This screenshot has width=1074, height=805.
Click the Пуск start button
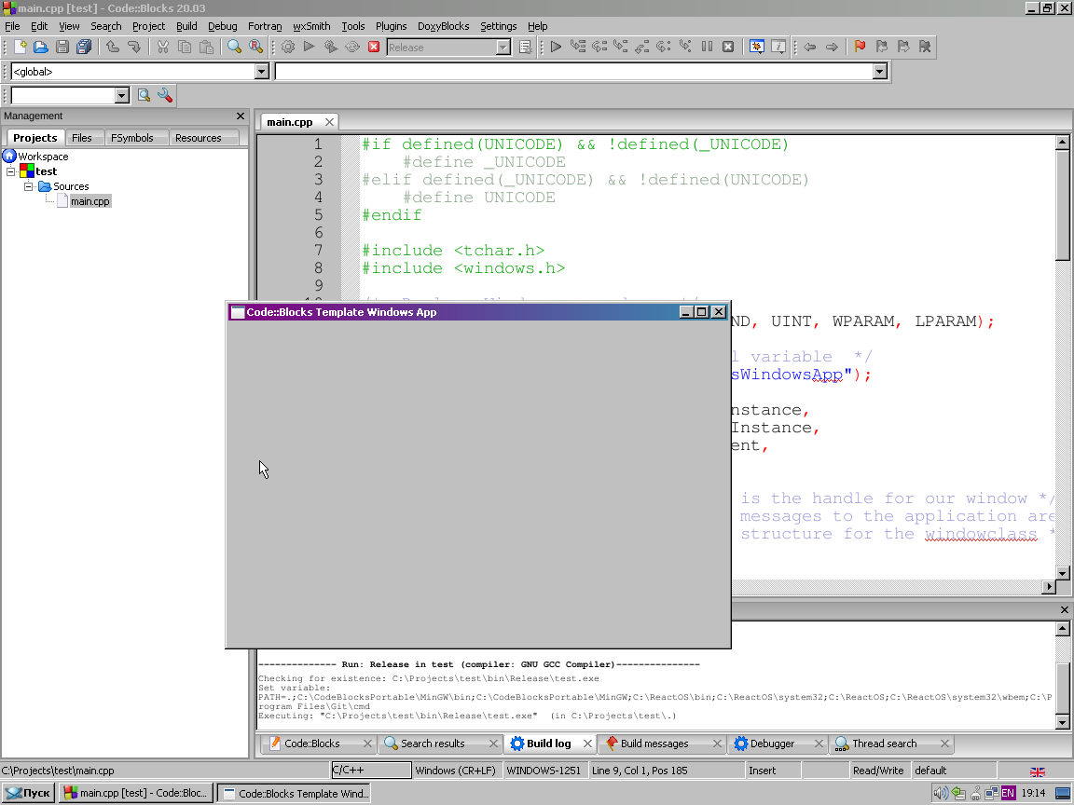click(28, 793)
